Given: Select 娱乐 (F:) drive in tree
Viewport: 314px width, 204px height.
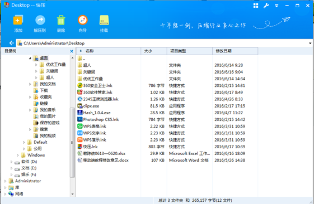Looking at the screenshot, I should click(25, 174).
